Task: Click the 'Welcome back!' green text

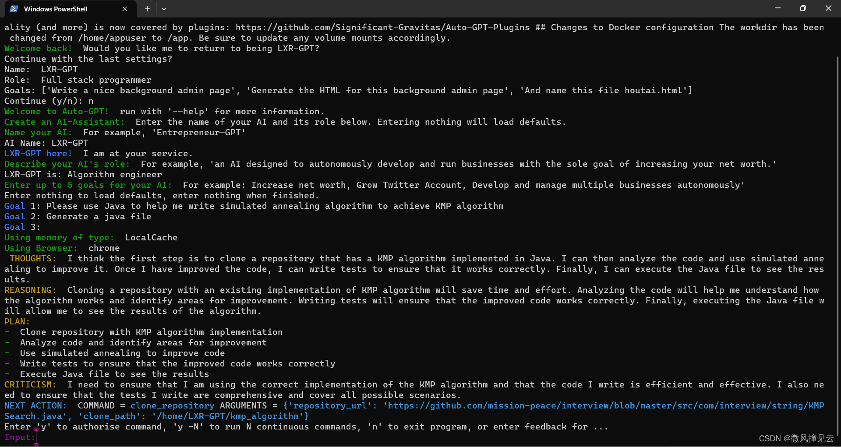Action: [x=38, y=48]
